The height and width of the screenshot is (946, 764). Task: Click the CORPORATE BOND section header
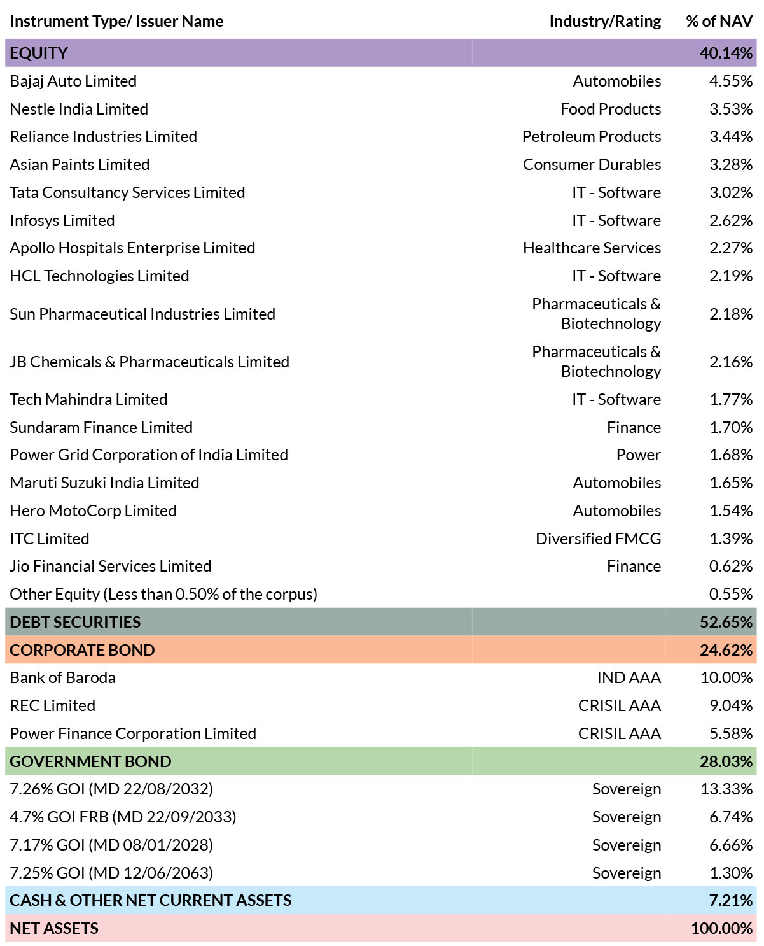381,650
